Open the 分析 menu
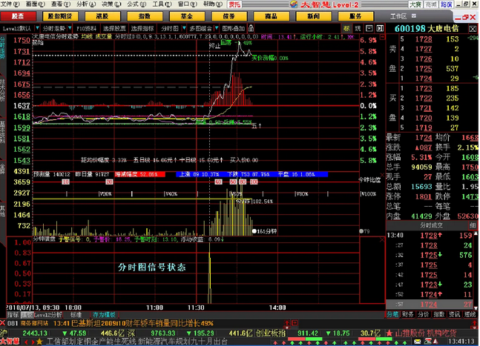 tap(86, 4)
